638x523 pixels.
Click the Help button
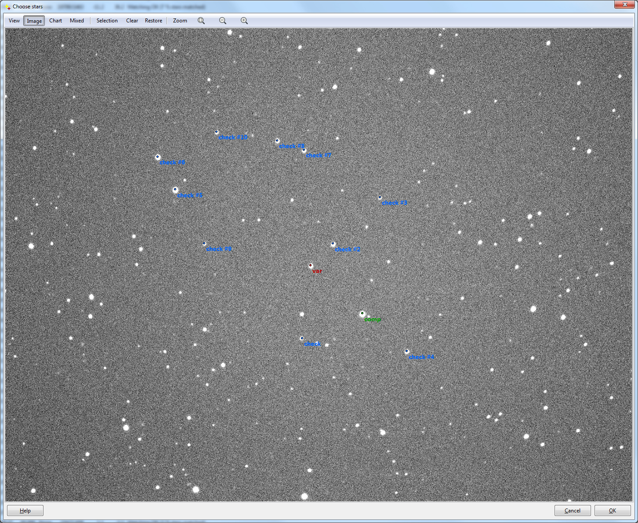coord(25,510)
